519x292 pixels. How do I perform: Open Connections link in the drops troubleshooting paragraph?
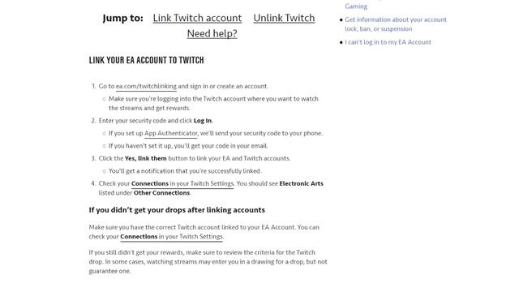pos(171,236)
